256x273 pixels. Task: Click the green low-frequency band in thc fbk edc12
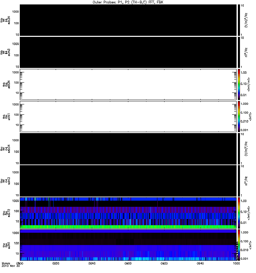pos(128,227)
